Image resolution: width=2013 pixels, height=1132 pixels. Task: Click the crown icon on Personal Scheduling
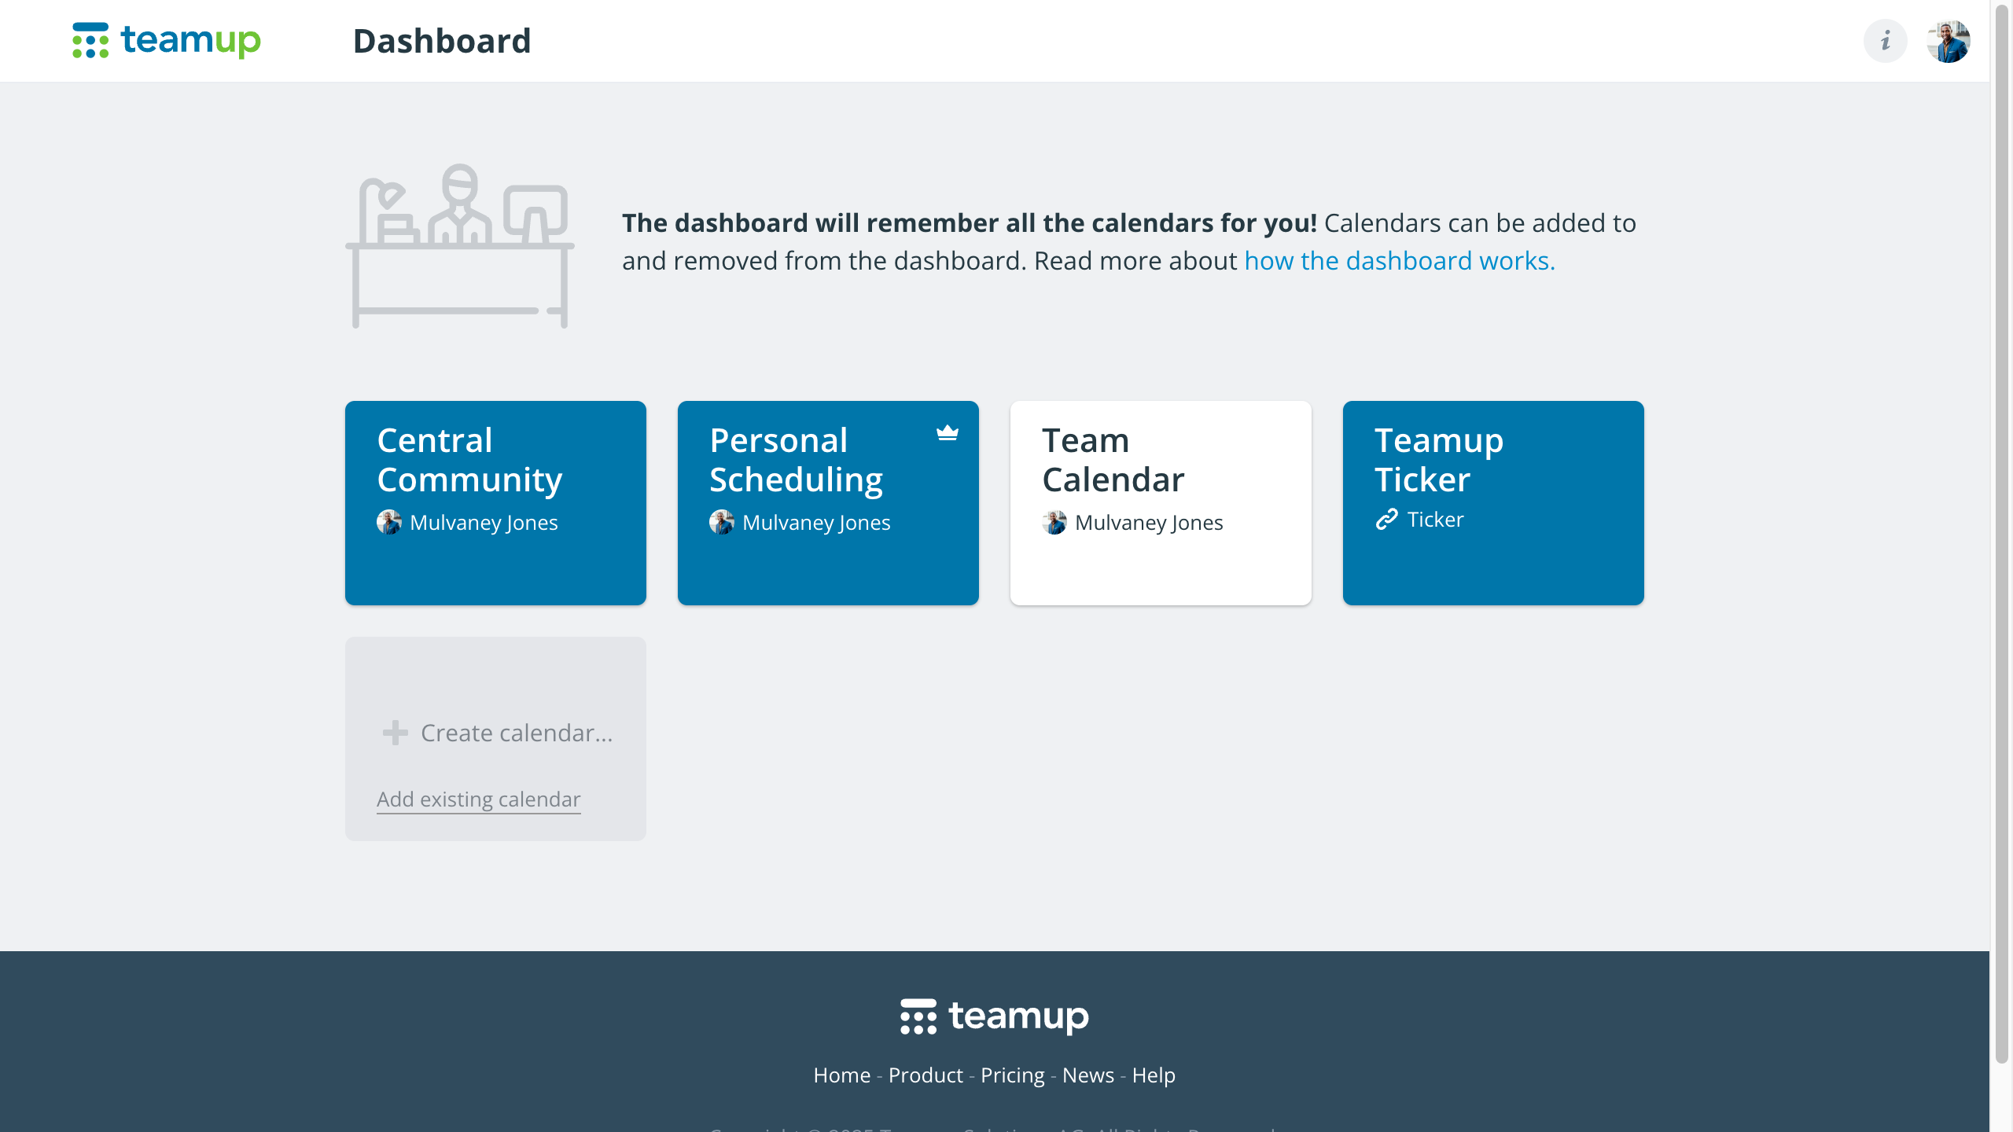click(948, 432)
